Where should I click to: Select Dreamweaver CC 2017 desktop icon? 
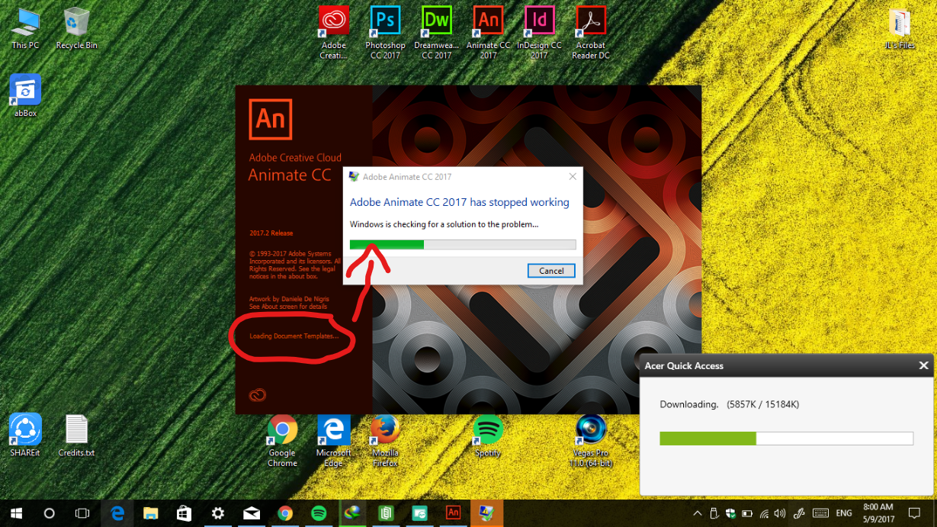pos(437,33)
